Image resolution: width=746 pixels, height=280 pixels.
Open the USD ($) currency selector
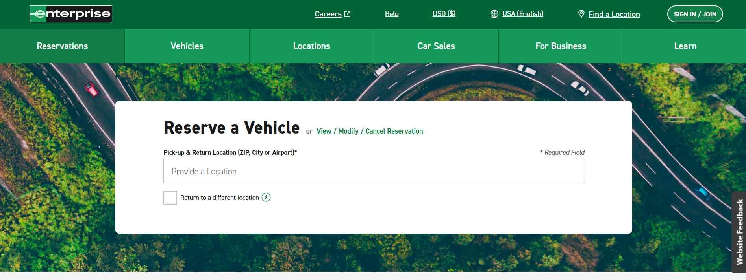pyautogui.click(x=444, y=14)
